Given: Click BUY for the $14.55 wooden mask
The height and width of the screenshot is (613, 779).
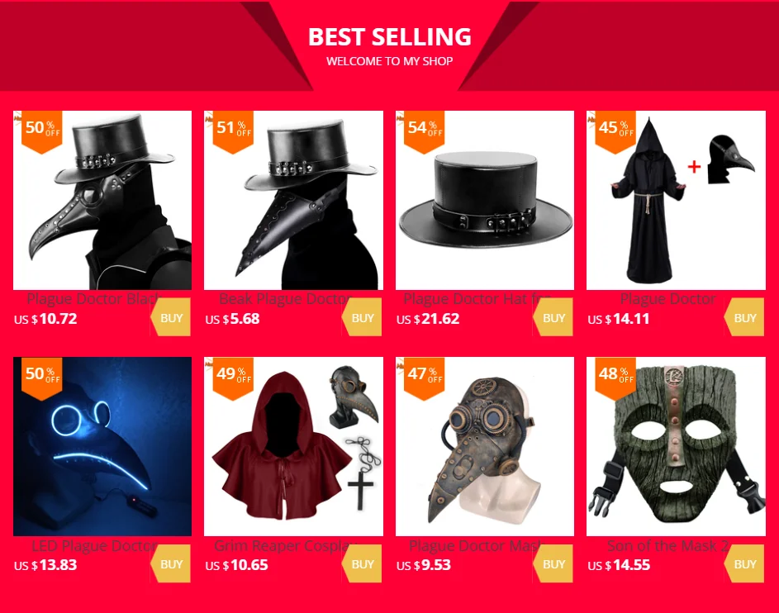Looking at the screenshot, I should click(x=745, y=563).
